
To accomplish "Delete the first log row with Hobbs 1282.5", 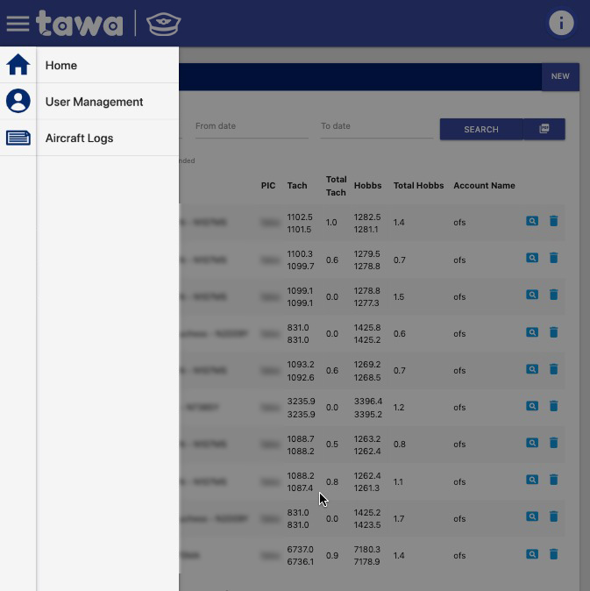I will 554,222.
